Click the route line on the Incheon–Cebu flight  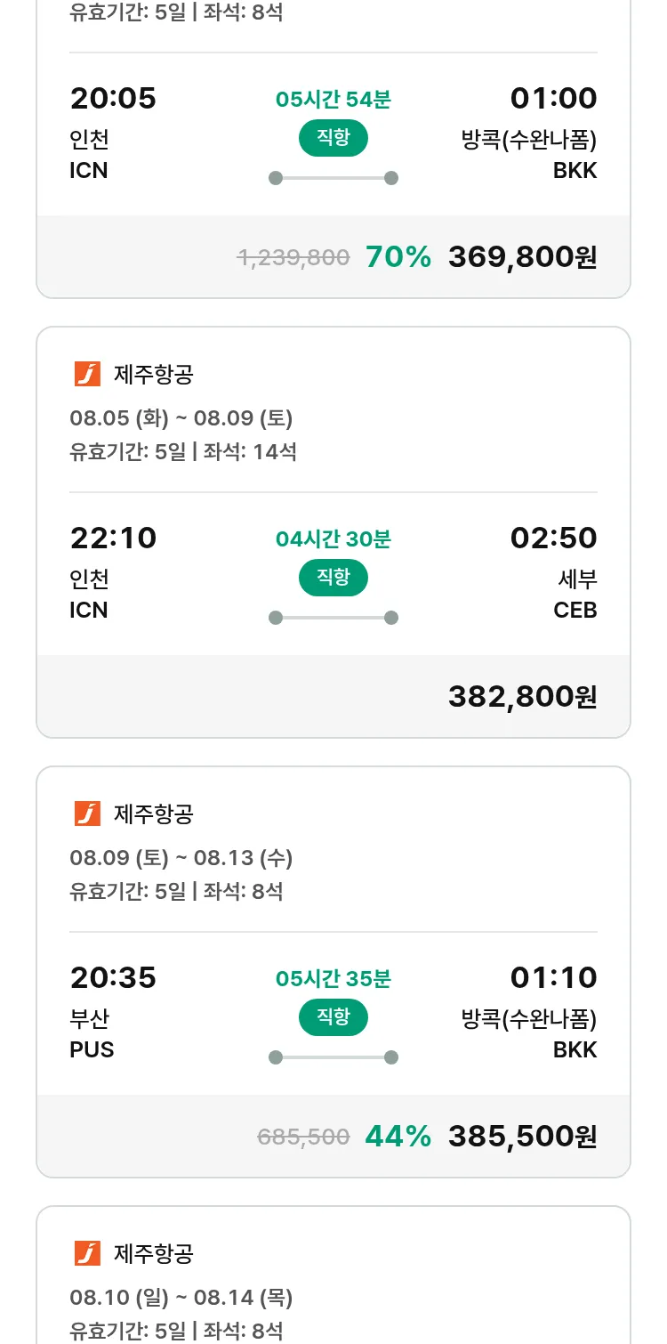tap(333, 618)
